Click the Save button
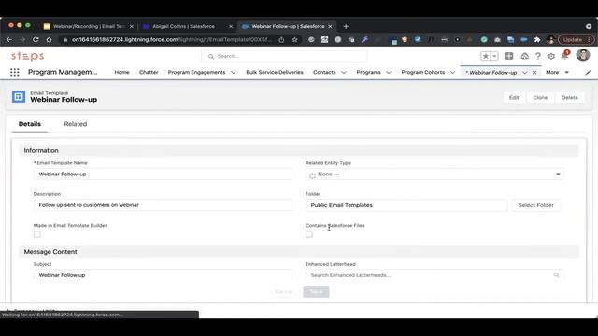 click(x=316, y=292)
